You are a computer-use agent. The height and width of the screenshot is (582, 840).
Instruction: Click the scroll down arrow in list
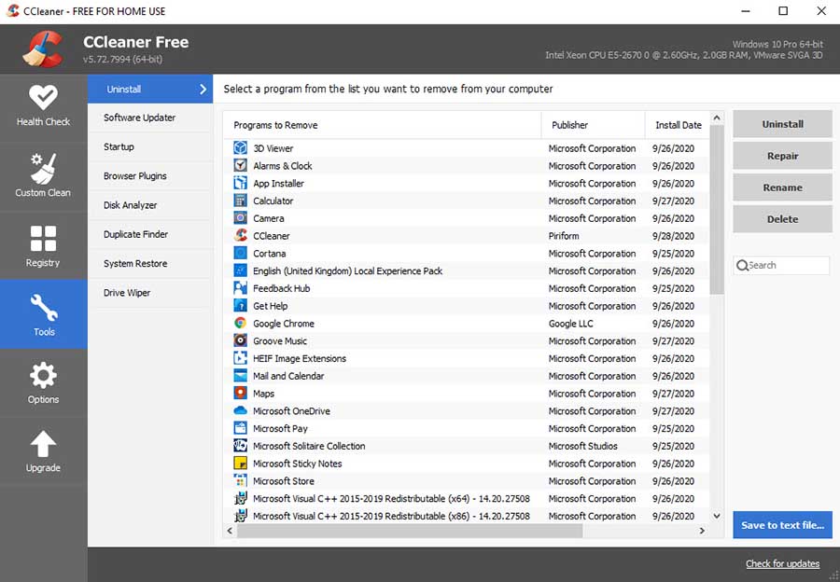pos(717,516)
